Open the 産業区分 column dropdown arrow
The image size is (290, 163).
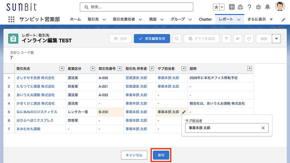(x=93, y=69)
